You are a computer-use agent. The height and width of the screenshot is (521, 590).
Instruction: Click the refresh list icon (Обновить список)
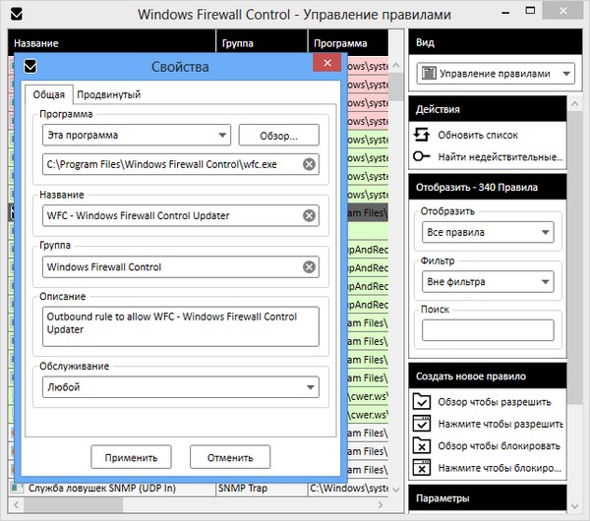[x=422, y=135]
